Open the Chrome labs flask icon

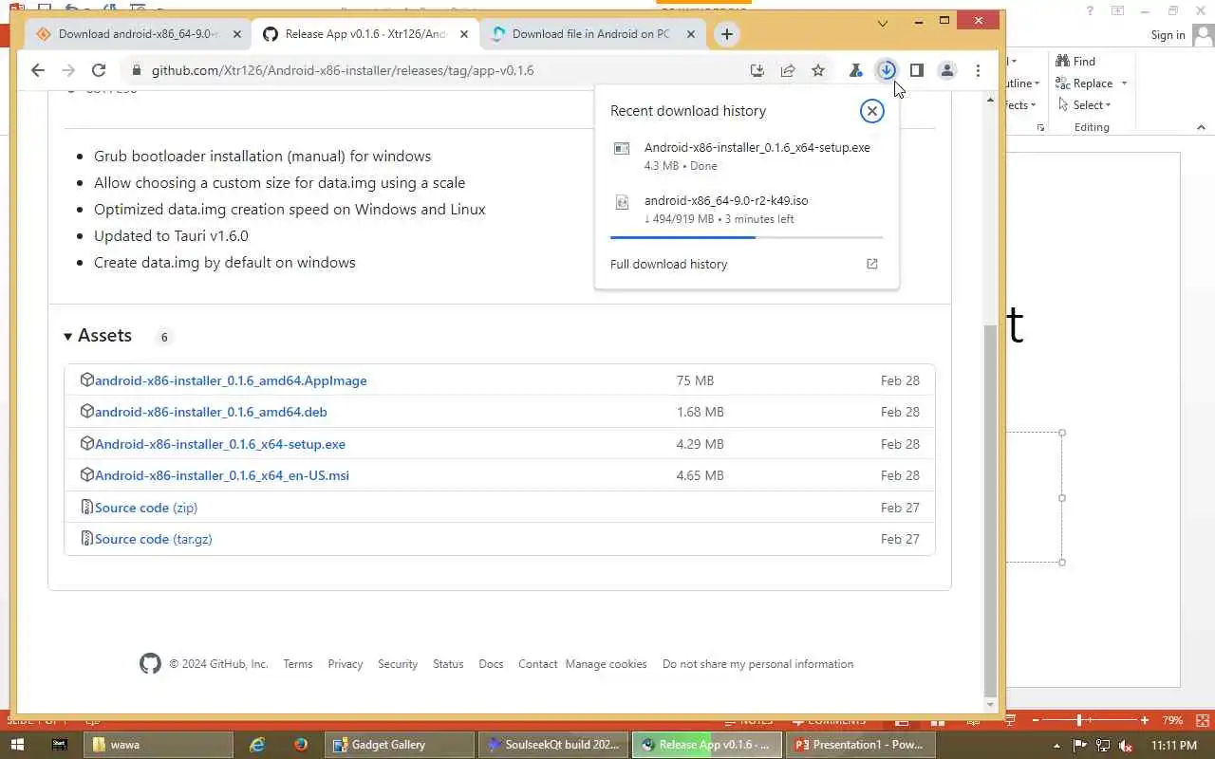tap(855, 70)
